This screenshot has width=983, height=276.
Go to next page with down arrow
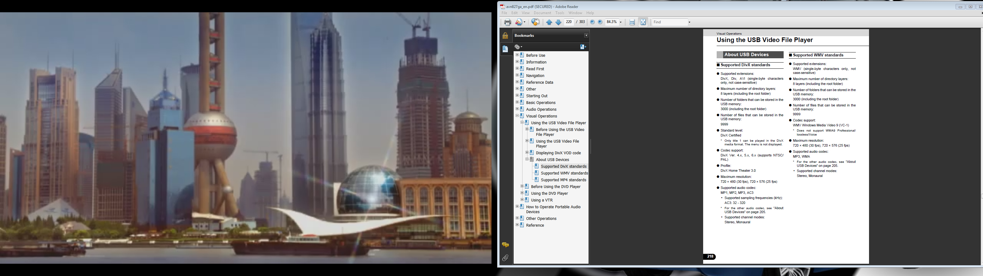click(558, 22)
